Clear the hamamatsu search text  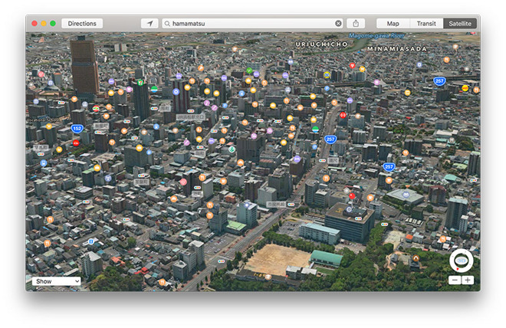tap(338, 24)
